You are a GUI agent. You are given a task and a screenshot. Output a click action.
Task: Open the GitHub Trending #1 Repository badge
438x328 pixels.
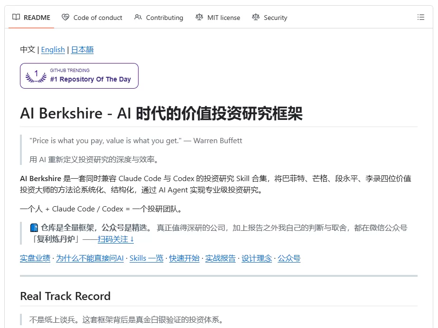click(x=79, y=76)
